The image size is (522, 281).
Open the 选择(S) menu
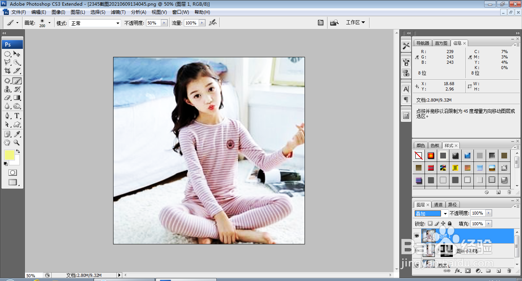(98, 12)
